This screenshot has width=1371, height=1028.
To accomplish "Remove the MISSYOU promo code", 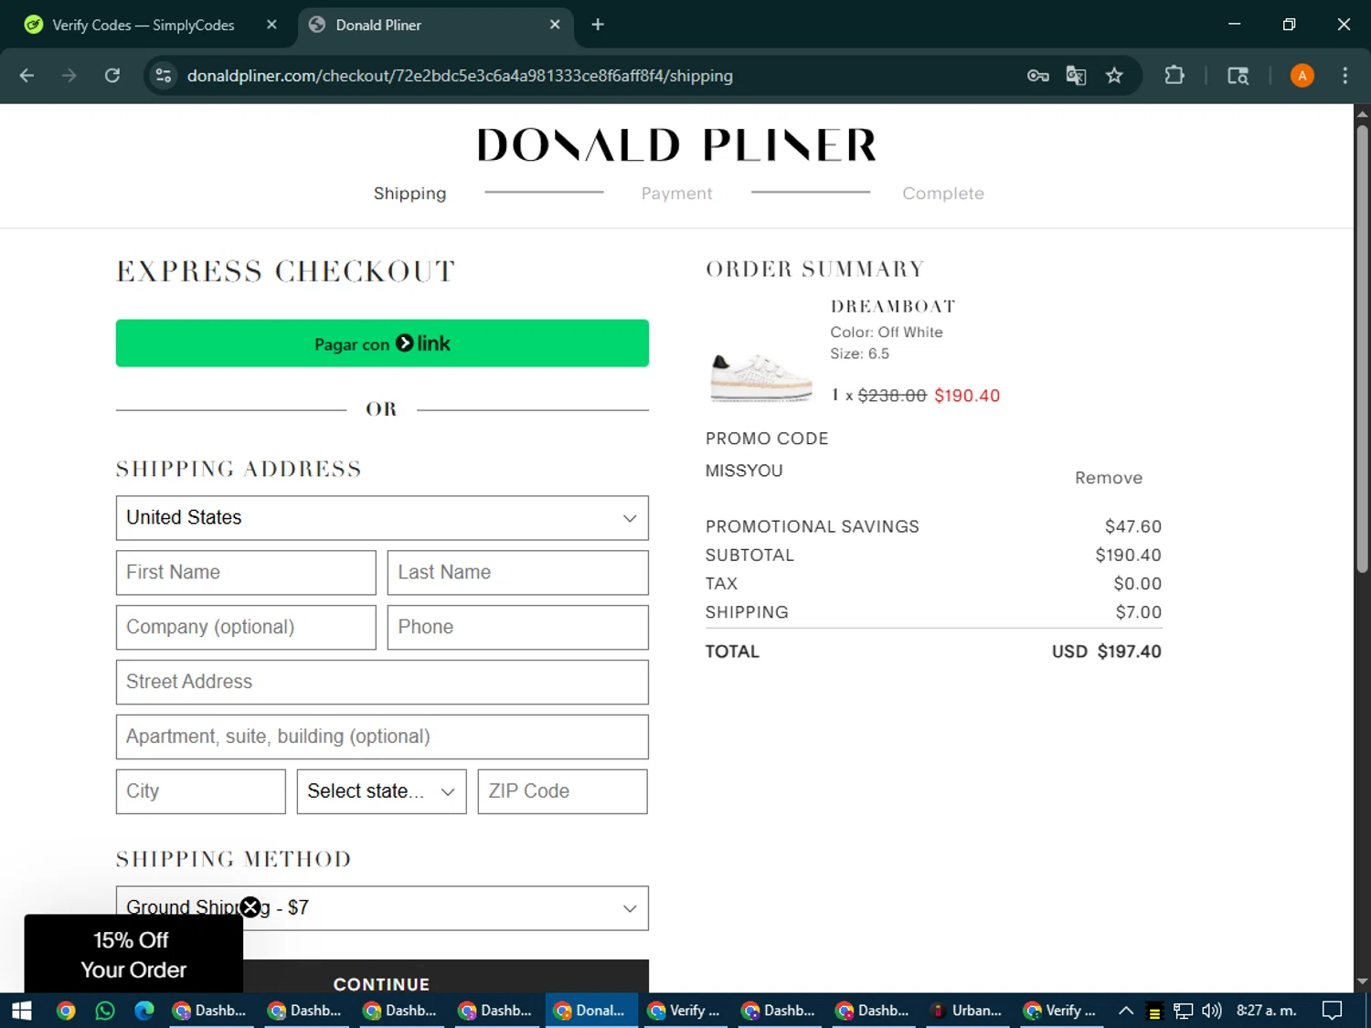I will pyautogui.click(x=1108, y=478).
